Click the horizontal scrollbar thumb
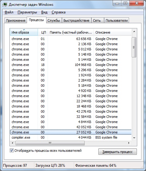This screenshot has width=146, height=171. click(x=50, y=143)
